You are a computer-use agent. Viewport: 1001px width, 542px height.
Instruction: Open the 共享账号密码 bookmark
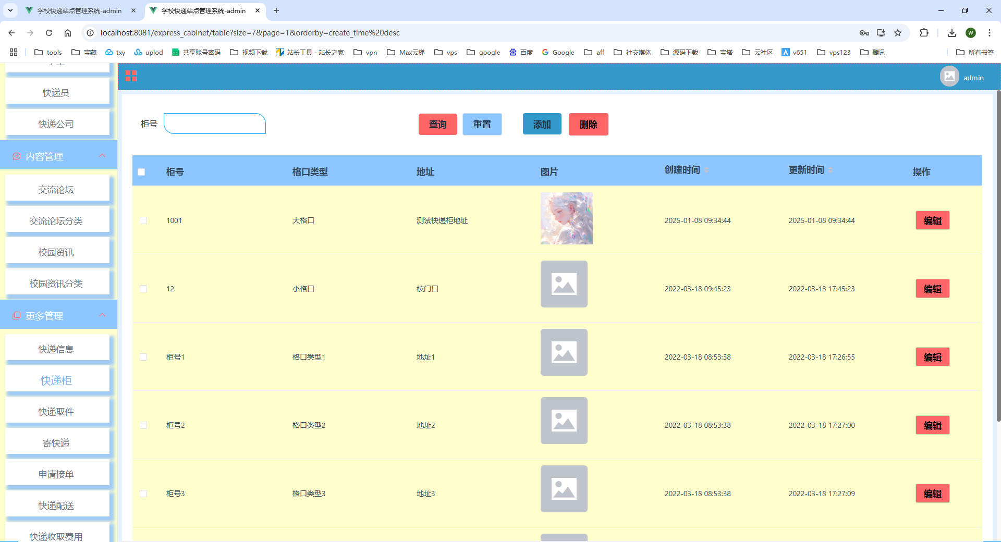coord(196,52)
